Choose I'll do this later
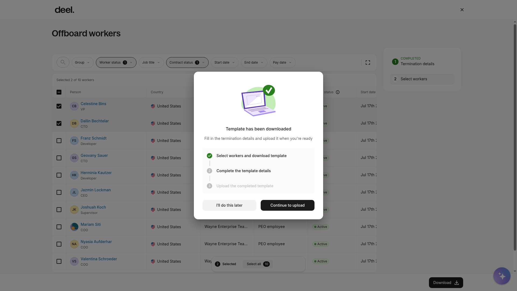The height and width of the screenshot is (291, 517). click(229, 205)
